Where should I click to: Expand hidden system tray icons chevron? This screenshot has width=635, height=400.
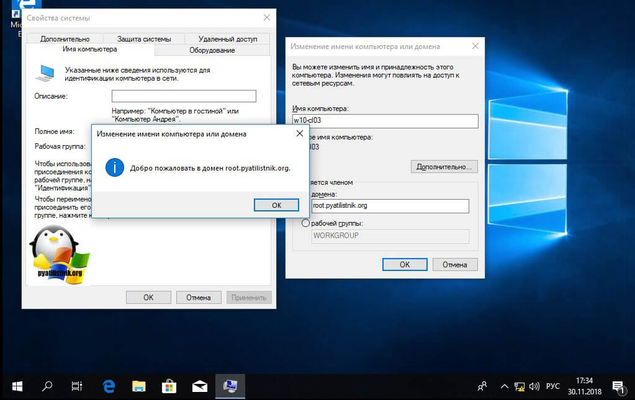(505, 386)
